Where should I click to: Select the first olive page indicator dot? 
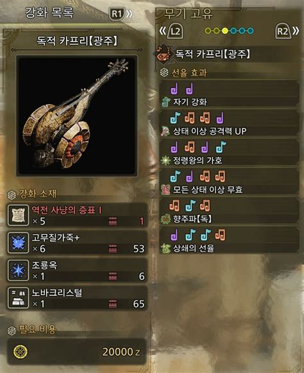[208, 31]
